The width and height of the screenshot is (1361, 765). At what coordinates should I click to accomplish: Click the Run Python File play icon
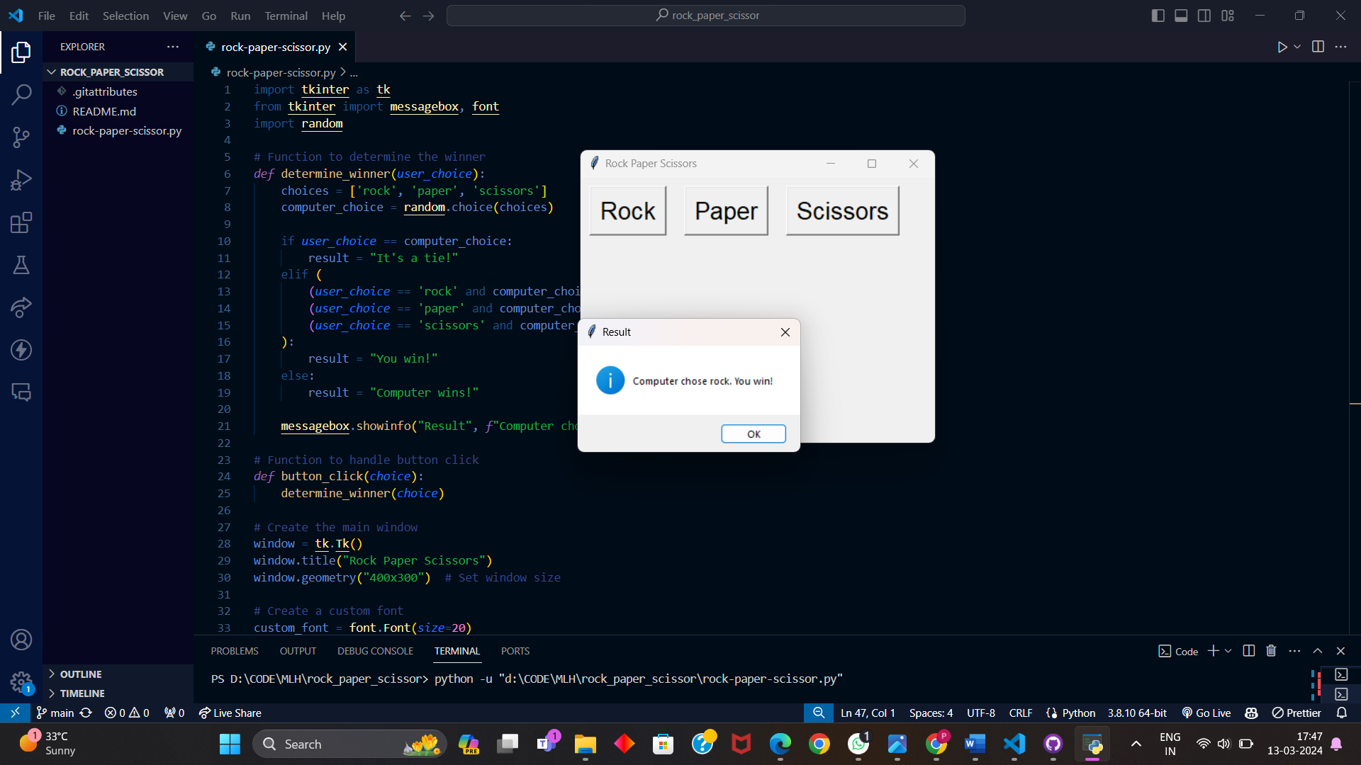tap(1282, 47)
